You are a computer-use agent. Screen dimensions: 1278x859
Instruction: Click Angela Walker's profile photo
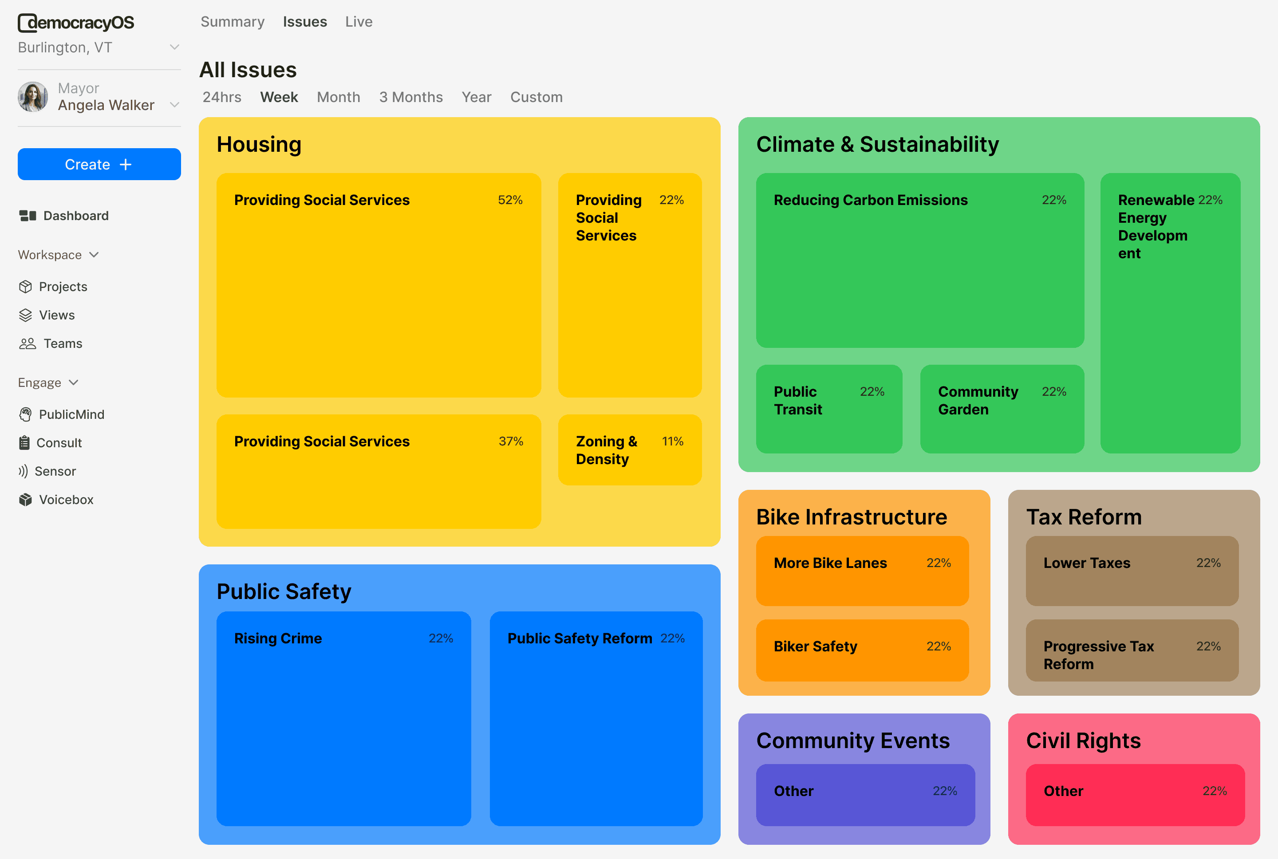point(33,97)
